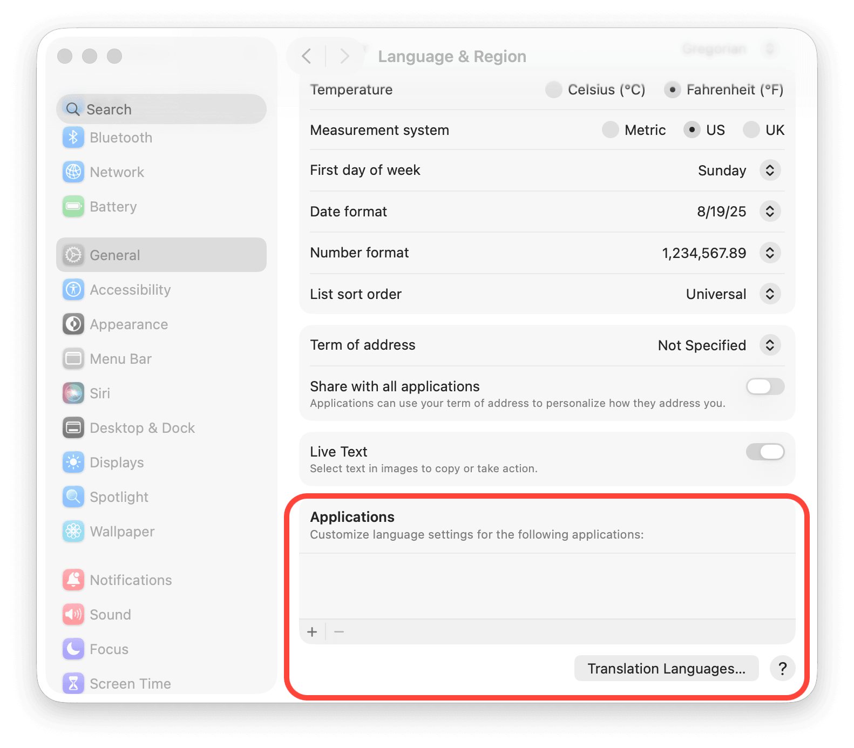Click the Siri icon in sidebar
This screenshot has width=854, height=748.
point(73,393)
